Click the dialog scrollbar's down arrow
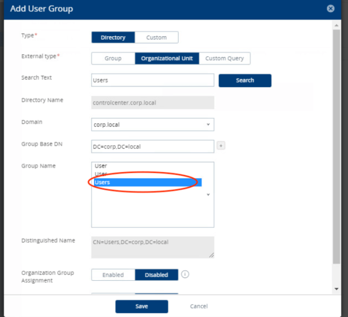Image resolution: width=348 pixels, height=317 pixels. point(337,289)
